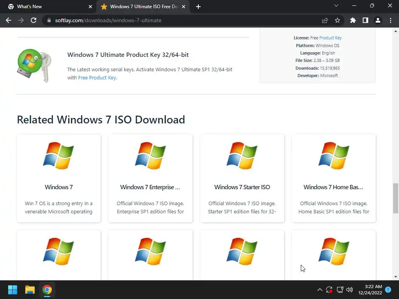The width and height of the screenshot is (399, 299).
Task: Click 'Starter SP1 edition files for 32-' text
Action: 242,211
